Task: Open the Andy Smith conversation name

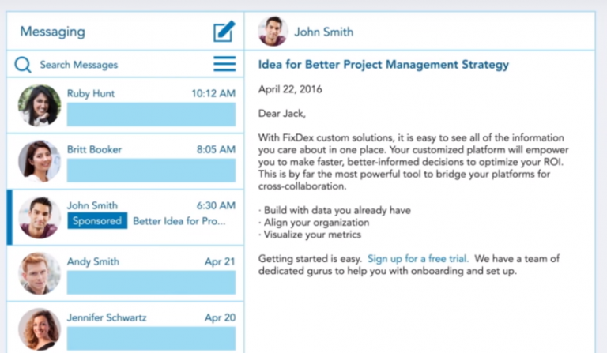Action: (93, 261)
